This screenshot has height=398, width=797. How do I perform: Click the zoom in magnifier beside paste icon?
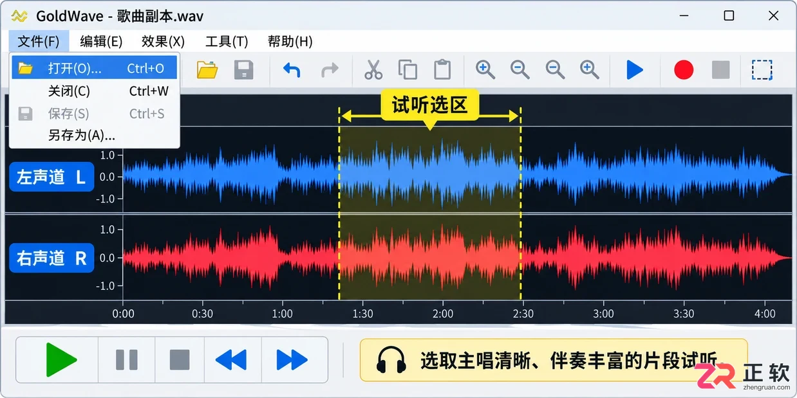click(x=485, y=69)
